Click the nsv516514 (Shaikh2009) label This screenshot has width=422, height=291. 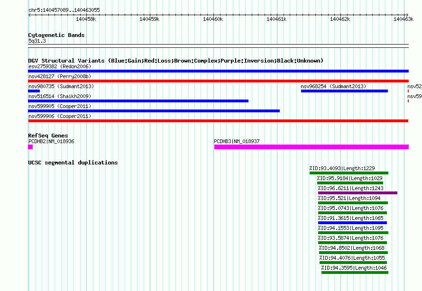pos(60,96)
